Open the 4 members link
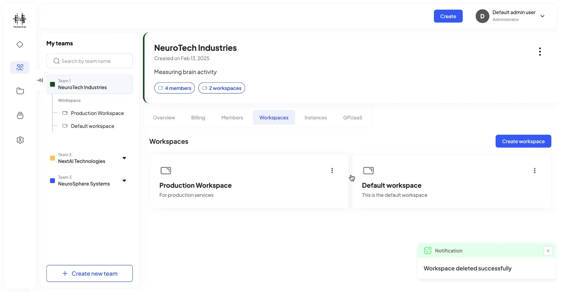 [x=174, y=88]
